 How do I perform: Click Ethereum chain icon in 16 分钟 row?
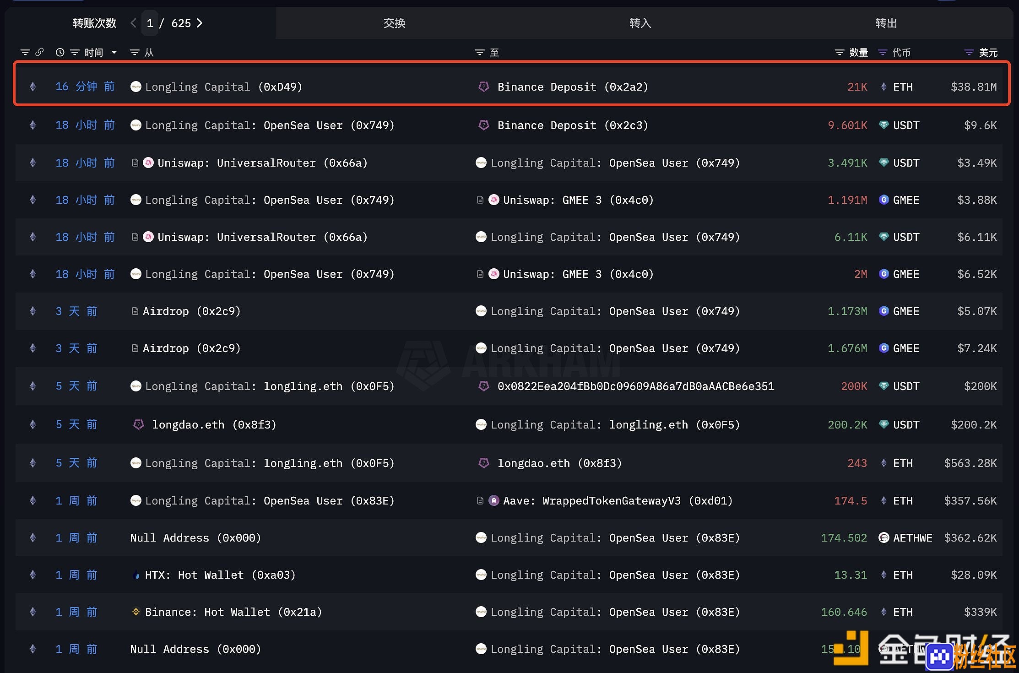tap(33, 87)
